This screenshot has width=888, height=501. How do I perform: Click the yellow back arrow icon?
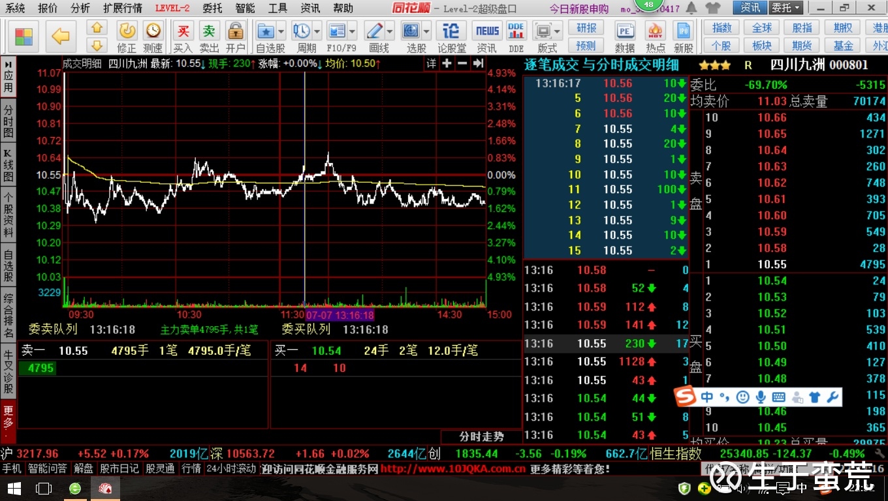click(60, 37)
